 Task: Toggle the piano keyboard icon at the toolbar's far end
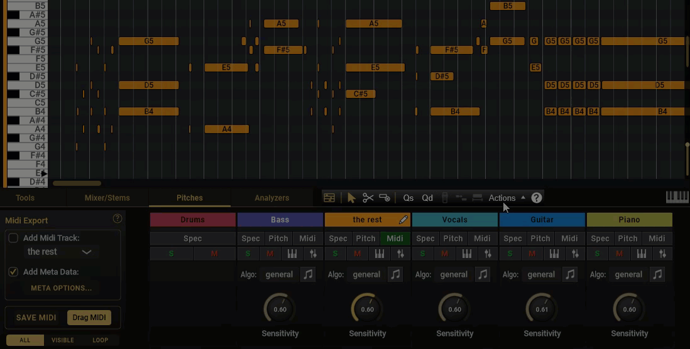pos(677,197)
